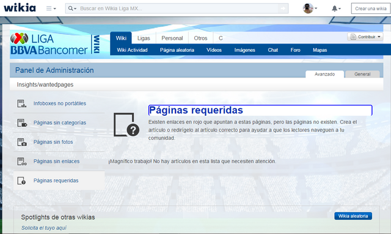Open Chat in the navigation bar
Viewport: 391px width, 234px height.
273,50
